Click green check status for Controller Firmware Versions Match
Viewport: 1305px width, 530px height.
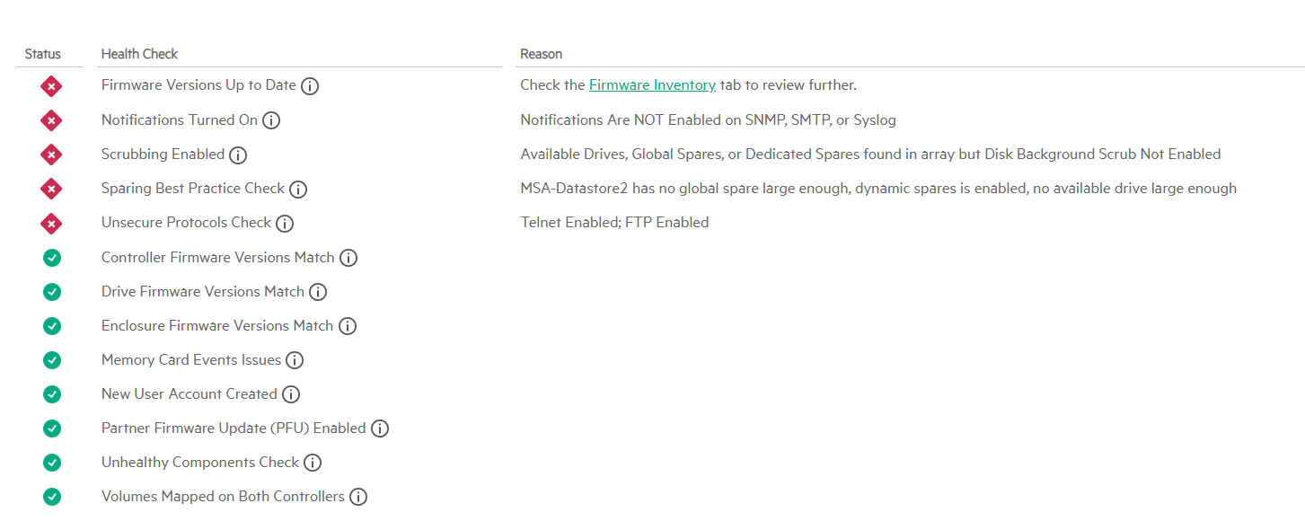[52, 258]
